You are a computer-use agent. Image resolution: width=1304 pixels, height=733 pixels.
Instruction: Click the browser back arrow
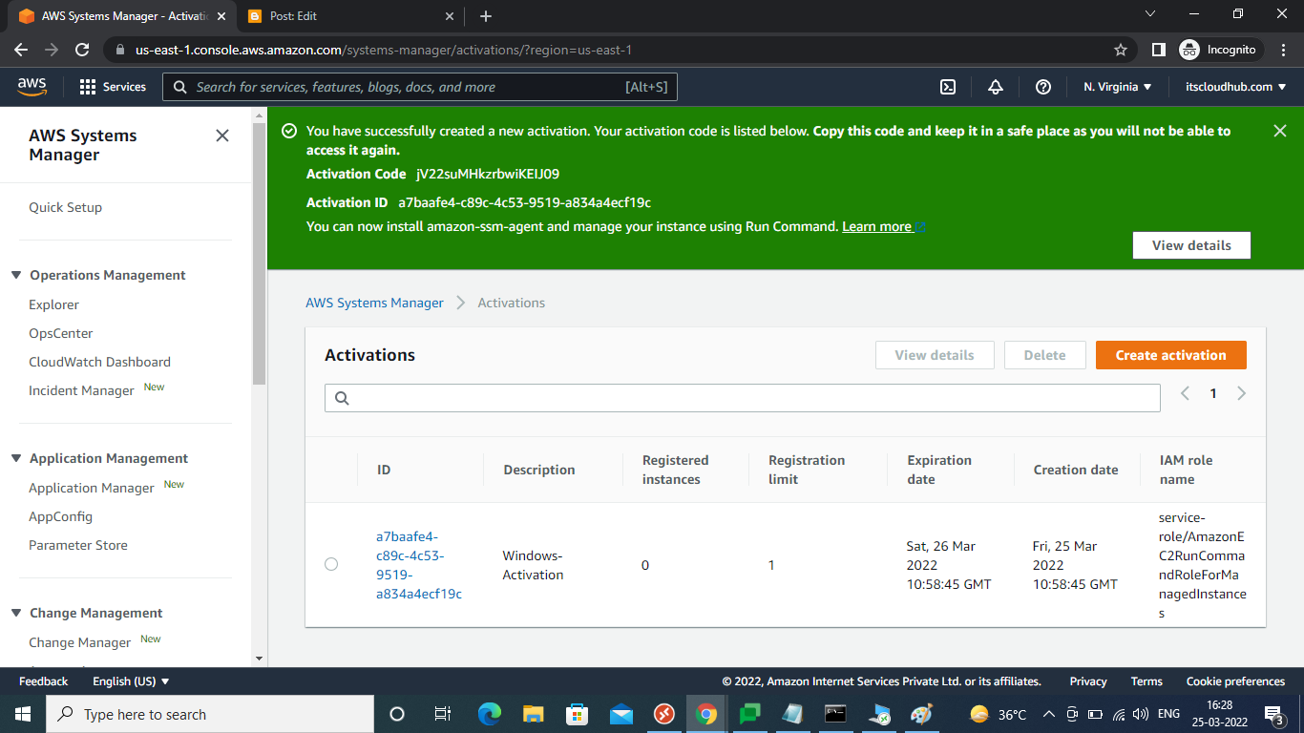pyautogui.click(x=21, y=50)
